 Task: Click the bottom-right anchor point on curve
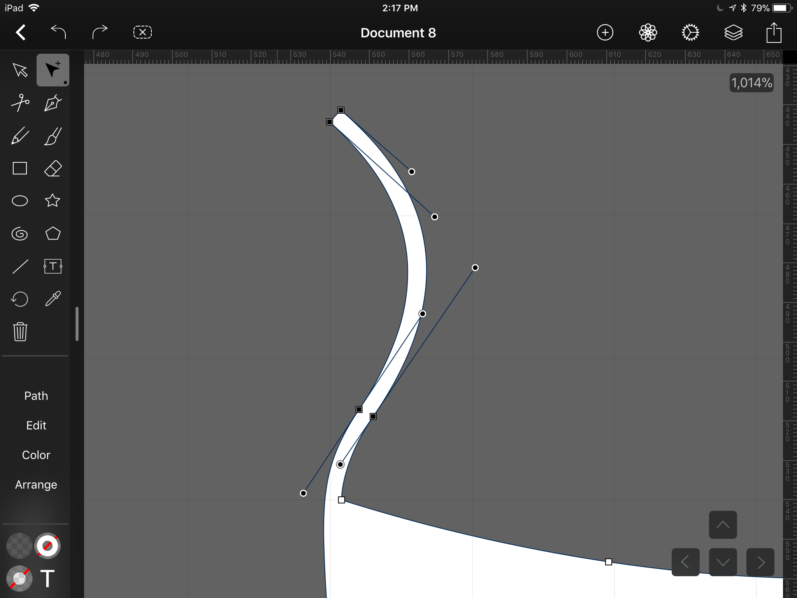pyautogui.click(x=609, y=562)
